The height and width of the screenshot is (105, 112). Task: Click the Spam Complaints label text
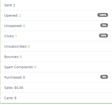(19, 67)
